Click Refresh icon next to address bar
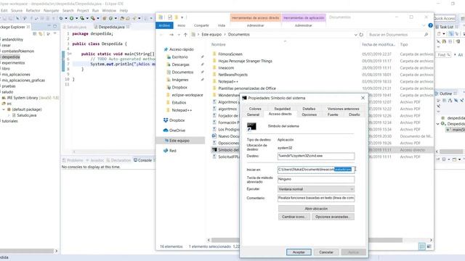The image size is (465, 261). click(x=361, y=35)
